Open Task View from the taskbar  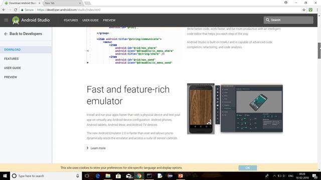(x=87, y=175)
